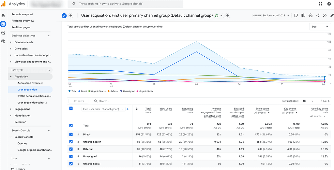
Task: Open the Day granularity dropdown
Action: click(x=320, y=27)
